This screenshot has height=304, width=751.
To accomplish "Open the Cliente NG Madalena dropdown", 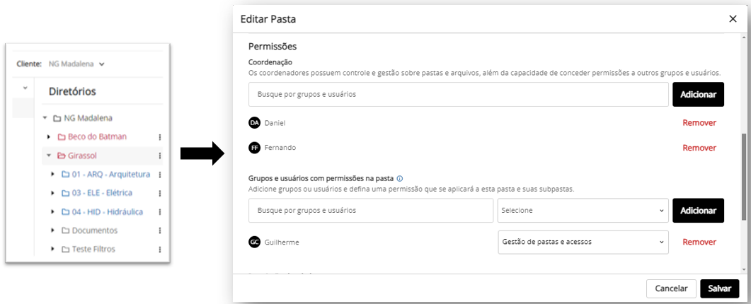I will (76, 64).
